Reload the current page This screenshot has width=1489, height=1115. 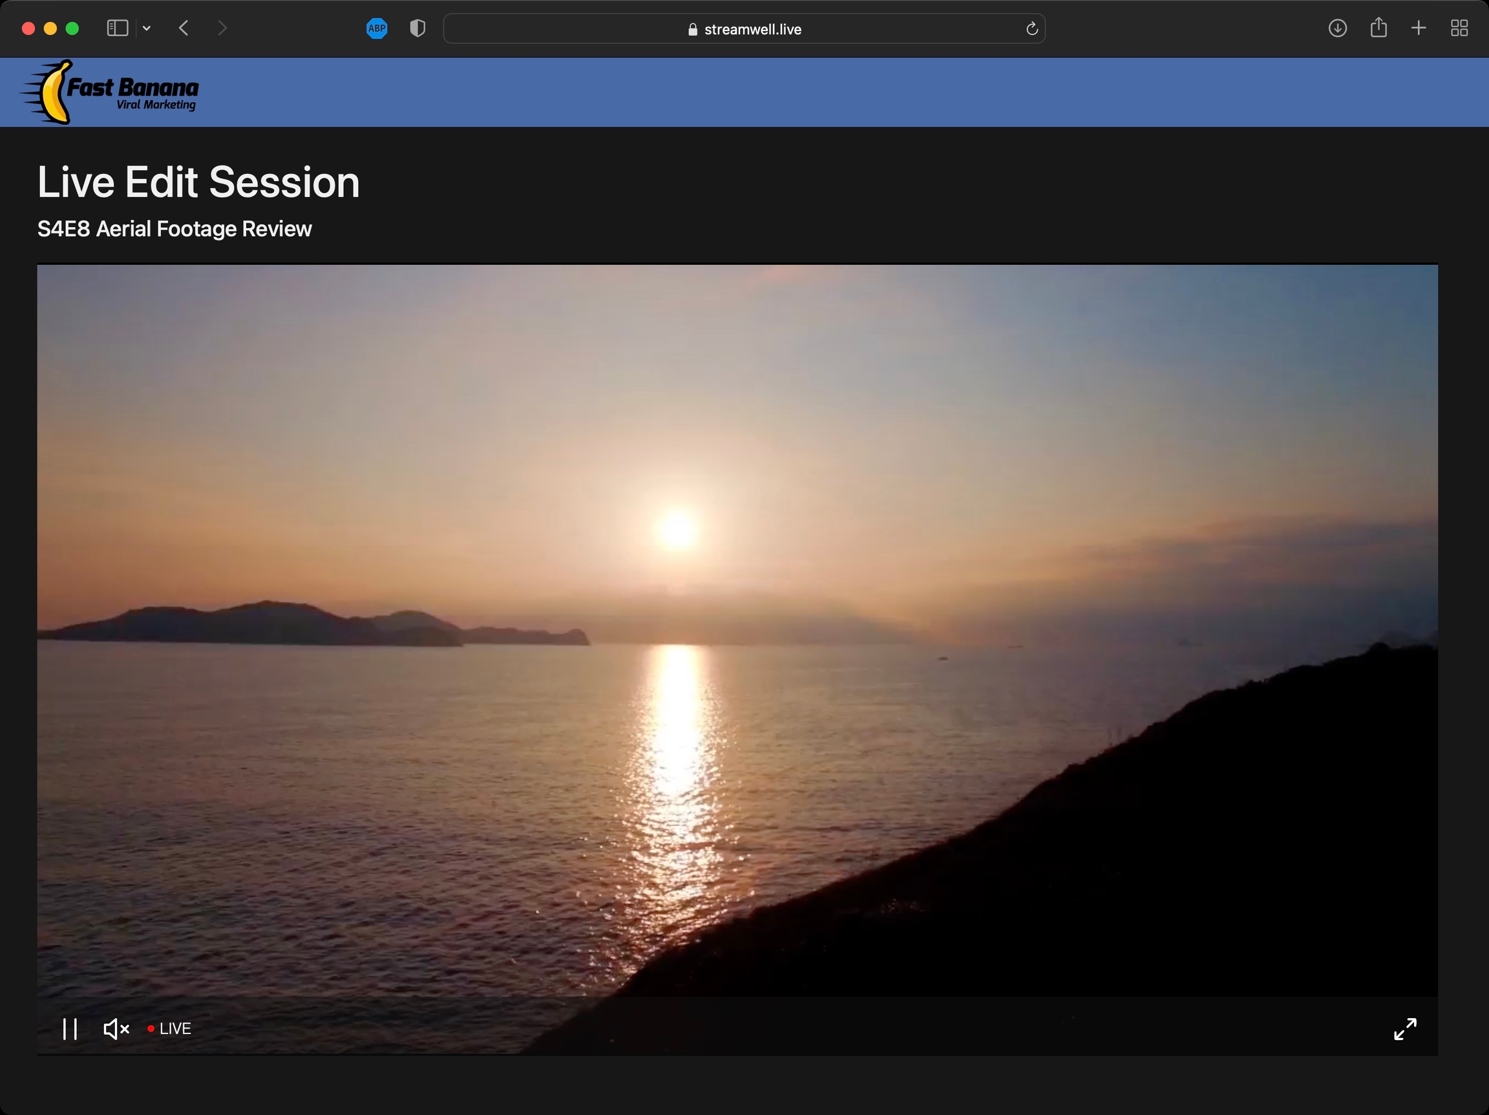[x=1031, y=29]
